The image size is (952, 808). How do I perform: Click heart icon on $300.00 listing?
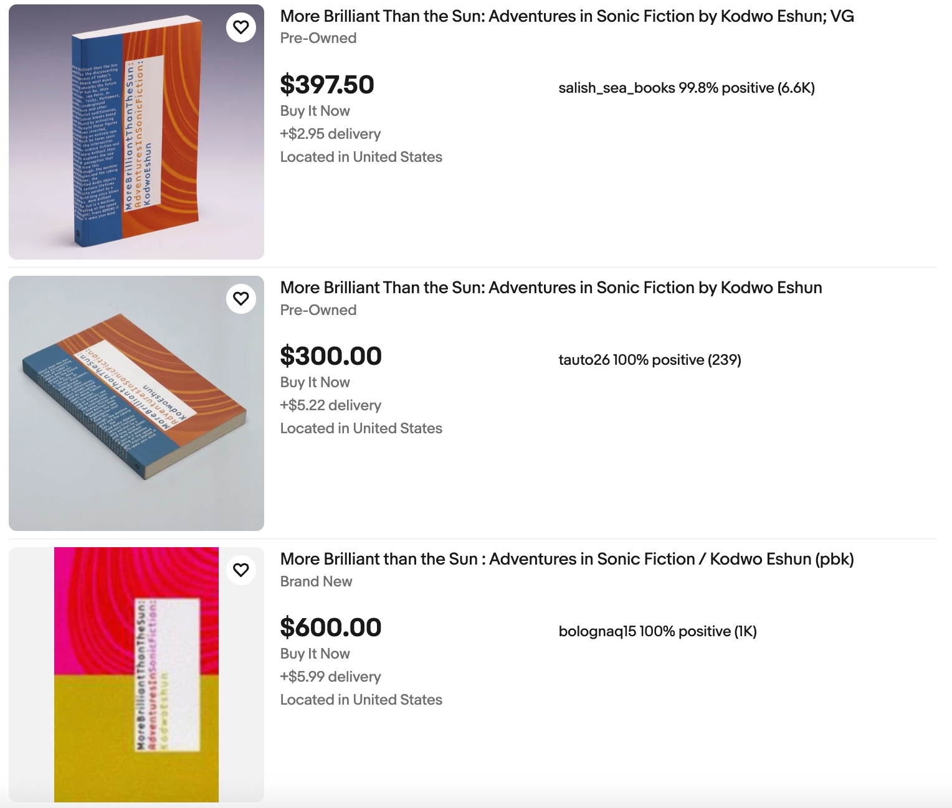tap(241, 299)
